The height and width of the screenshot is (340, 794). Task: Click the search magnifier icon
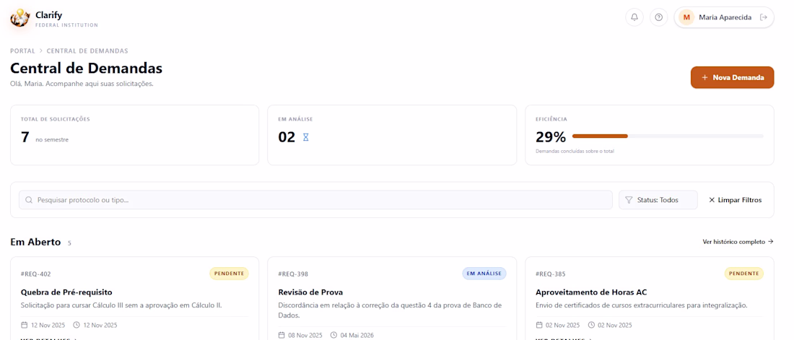coord(29,200)
